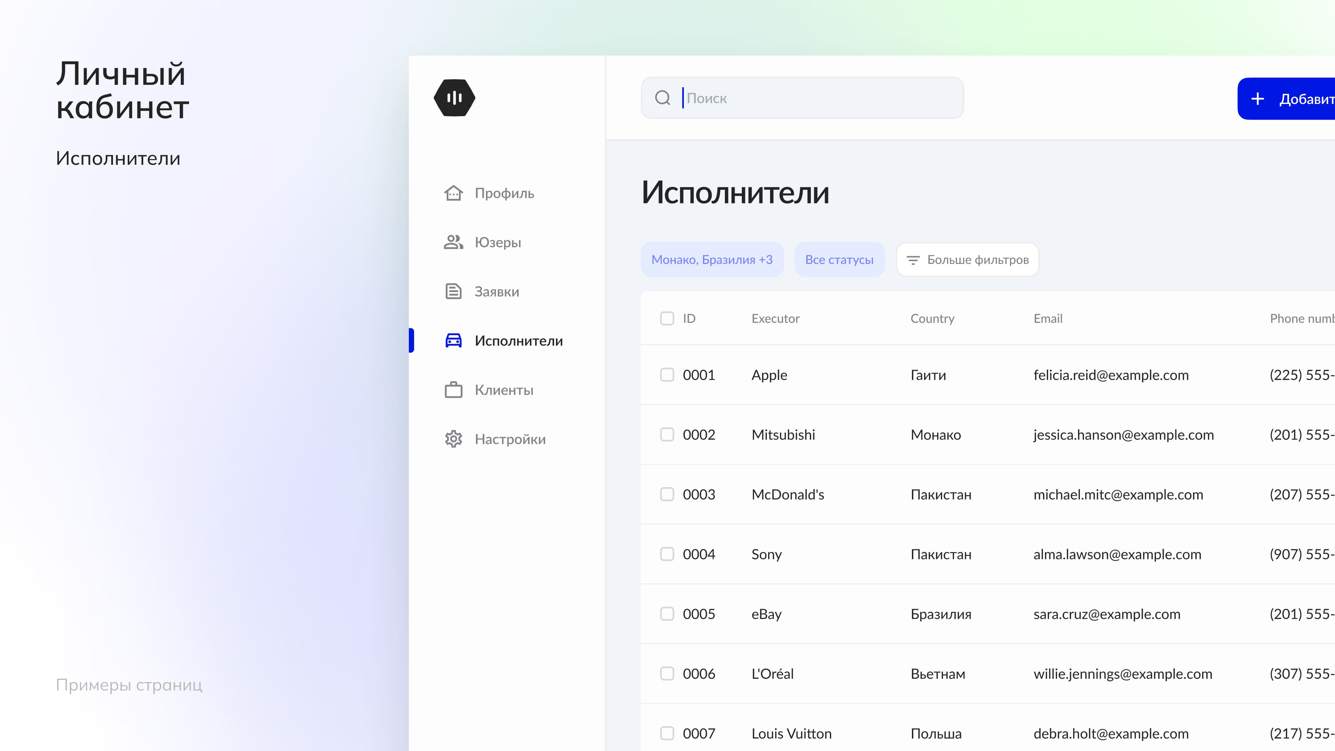Image resolution: width=1335 pixels, height=751 pixels.
Task: Click the car icon beside Исполнители
Action: [453, 340]
